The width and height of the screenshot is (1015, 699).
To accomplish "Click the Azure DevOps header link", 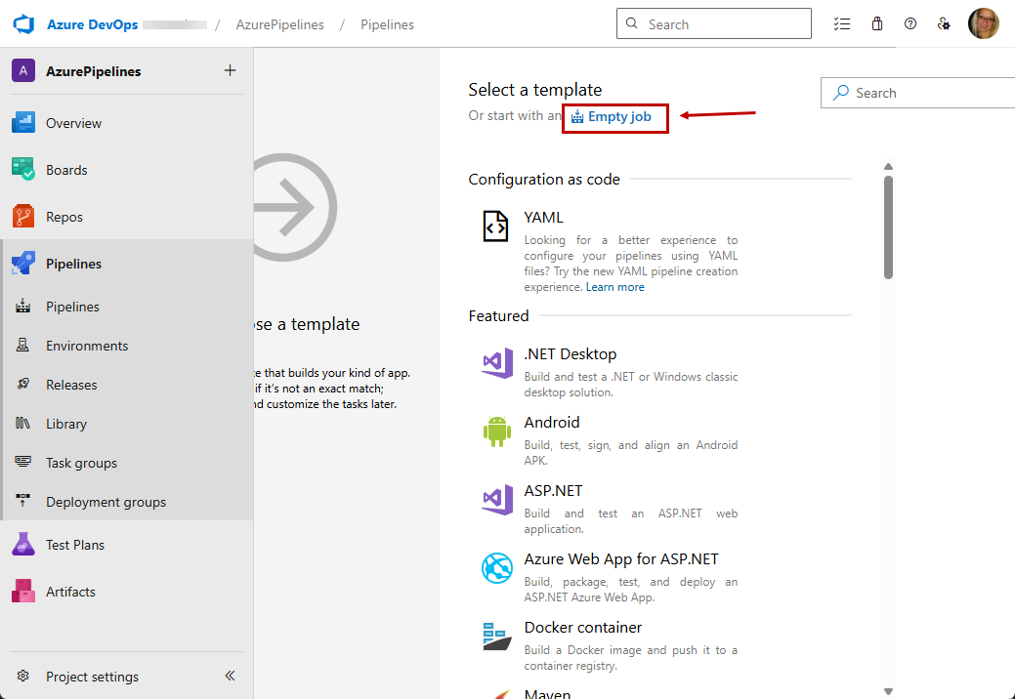I will (93, 24).
